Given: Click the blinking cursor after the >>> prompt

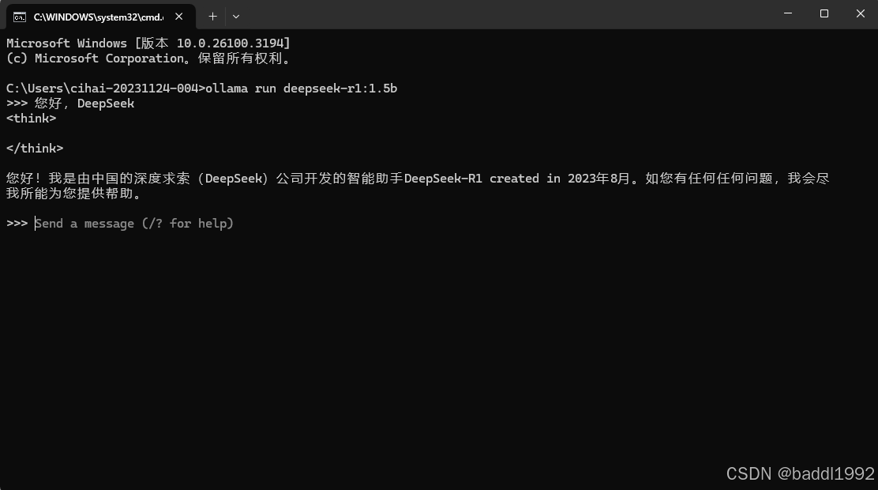Looking at the screenshot, I should (34, 223).
